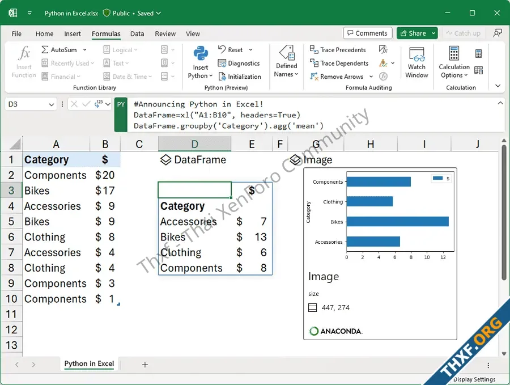The height and width of the screenshot is (385, 510).
Task: Click the Evaluate Formula icon
Action: (384, 77)
